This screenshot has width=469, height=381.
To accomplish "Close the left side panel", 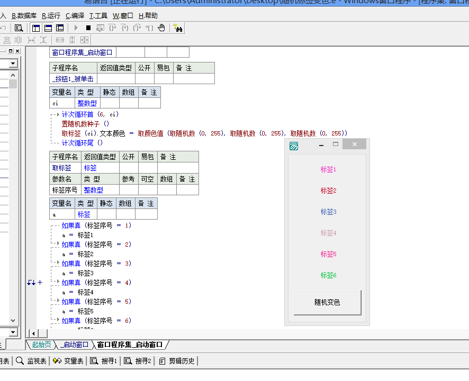I will coord(17,51).
